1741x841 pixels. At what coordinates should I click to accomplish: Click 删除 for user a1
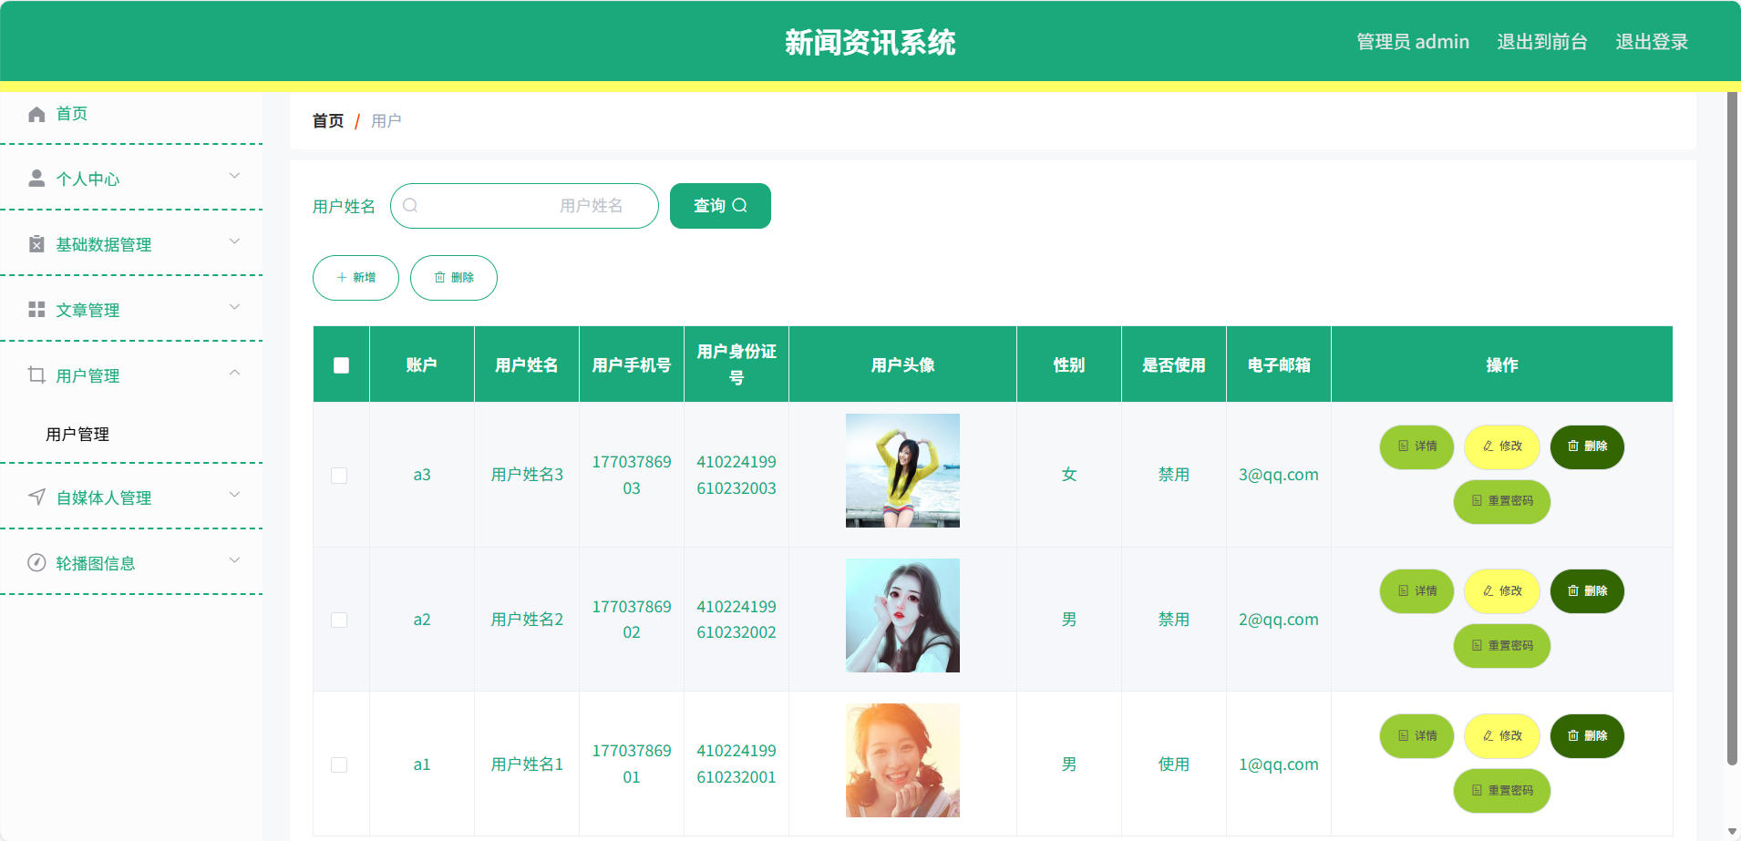[1587, 736]
